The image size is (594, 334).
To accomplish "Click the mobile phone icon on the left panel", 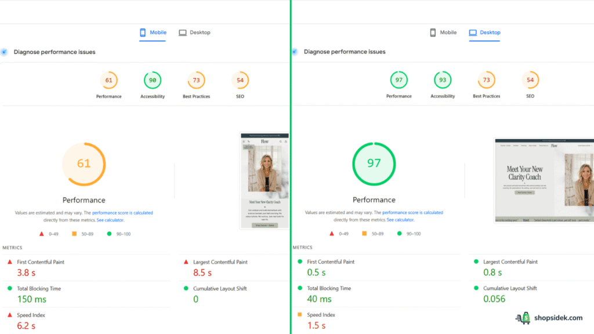I will point(142,32).
